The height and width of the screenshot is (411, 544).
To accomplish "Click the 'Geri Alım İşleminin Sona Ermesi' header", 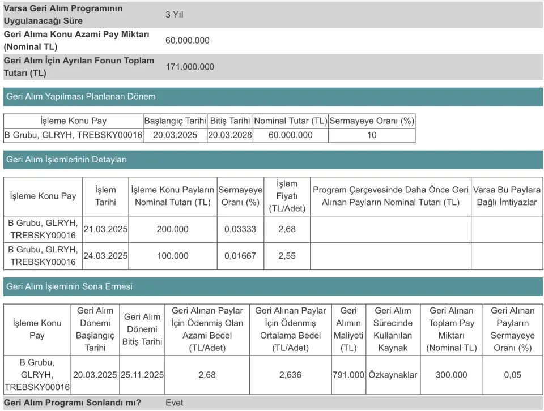I will [69, 286].
